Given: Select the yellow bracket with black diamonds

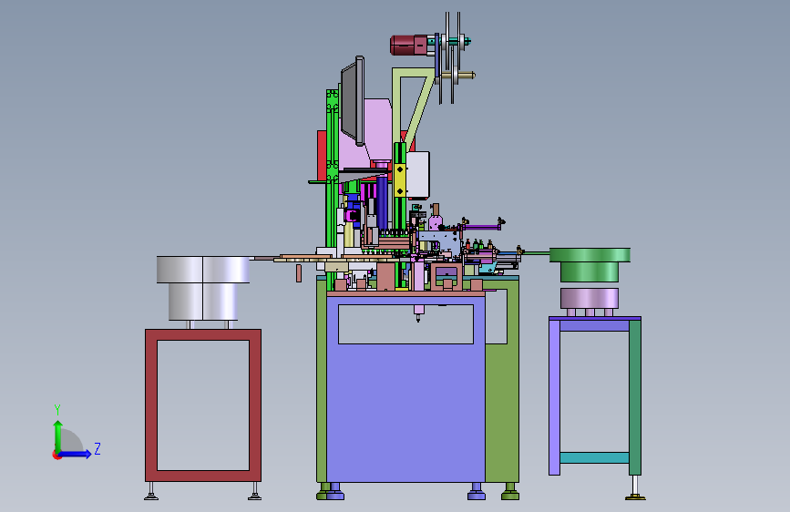Looking at the screenshot, I should click(400, 179).
